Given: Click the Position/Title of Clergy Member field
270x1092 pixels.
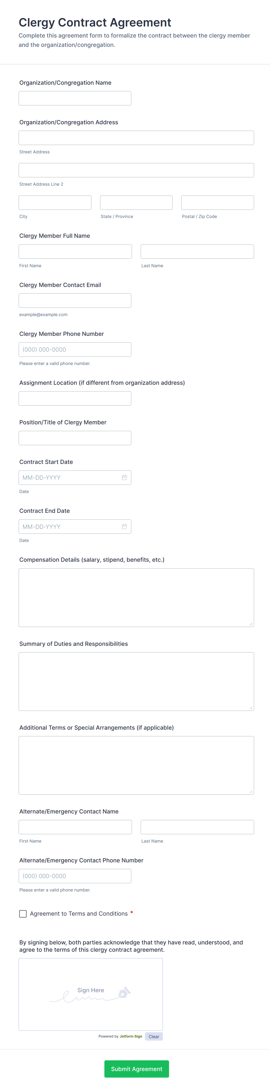Looking at the screenshot, I should point(75,438).
